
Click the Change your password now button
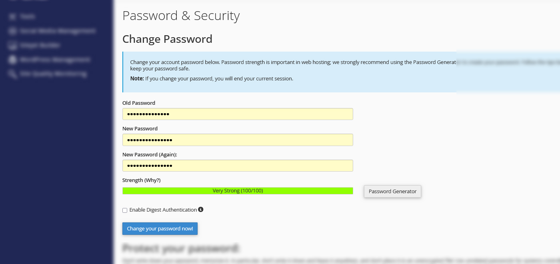pyautogui.click(x=160, y=228)
